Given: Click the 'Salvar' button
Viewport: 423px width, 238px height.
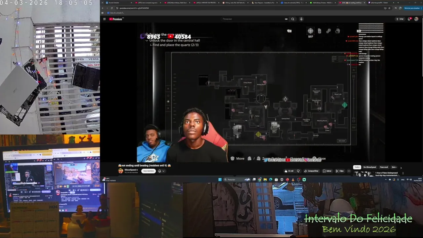Looking at the screenshot, I should pyautogui.click(x=327, y=171).
